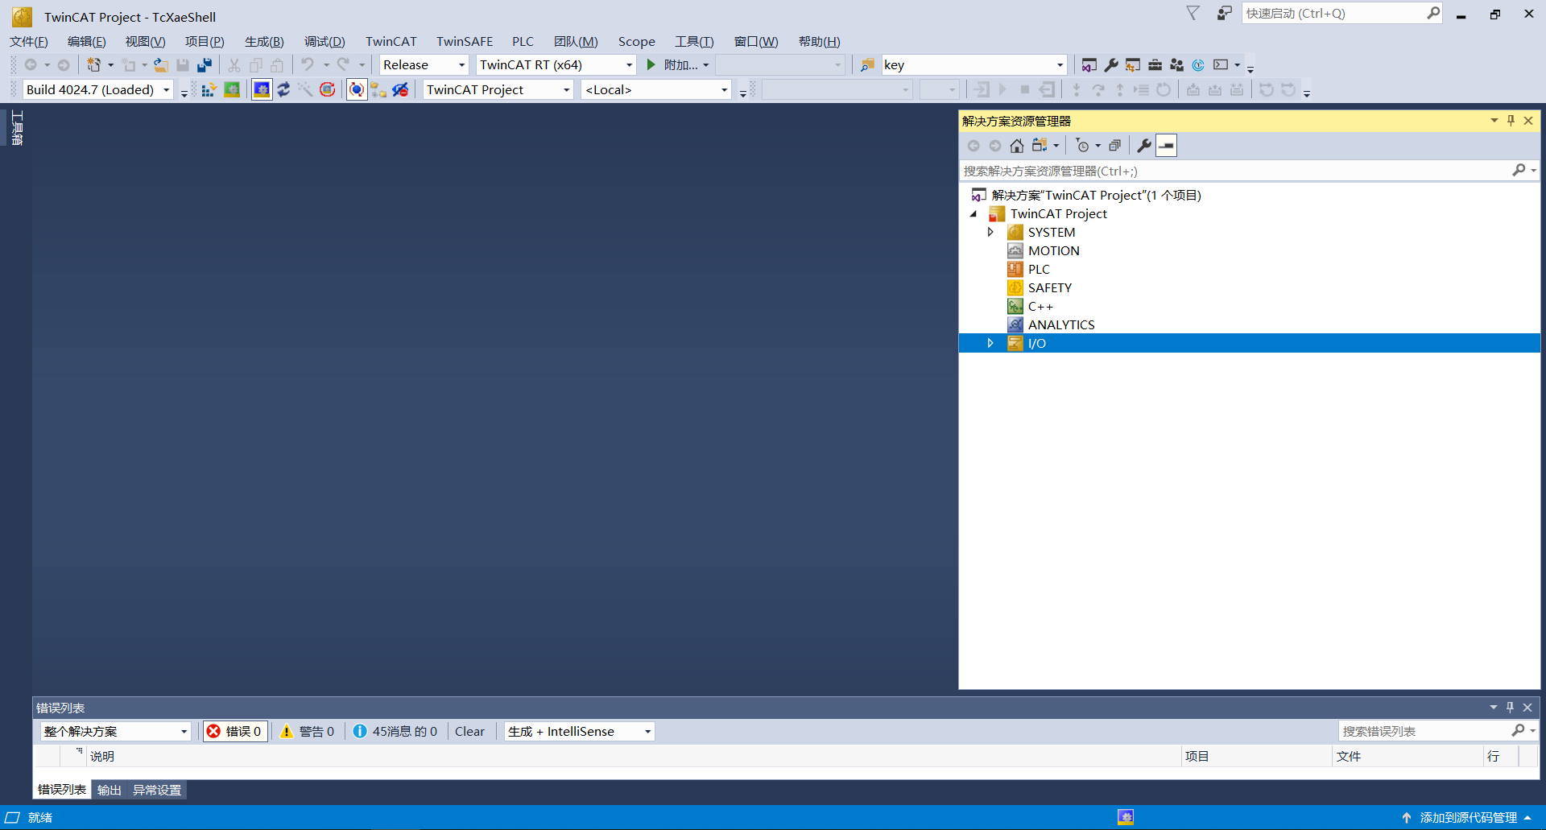Toggle the Messages filter button
This screenshot has width=1546, height=830.
point(395,732)
